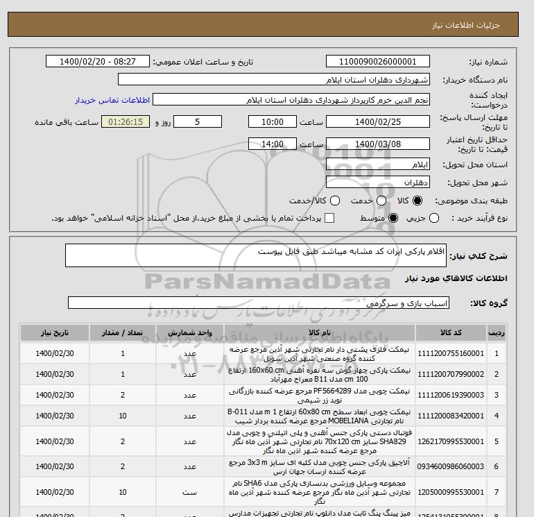Toggle the Islamic treasury bonds payment checkbox
The width and height of the screenshot is (534, 517).
(329, 218)
